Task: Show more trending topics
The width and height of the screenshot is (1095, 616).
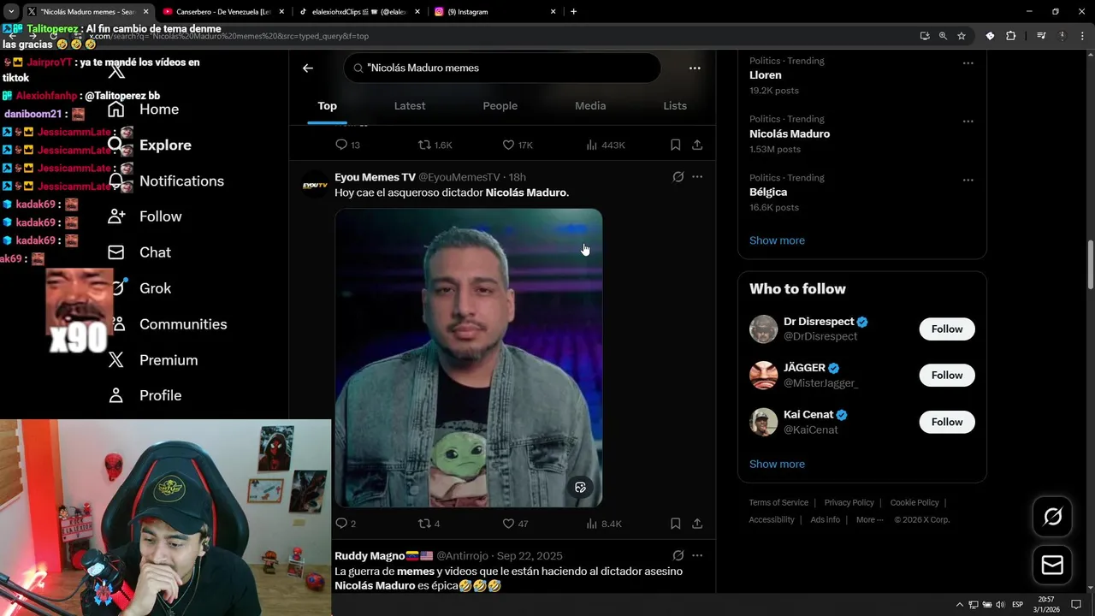Action: coord(777,240)
